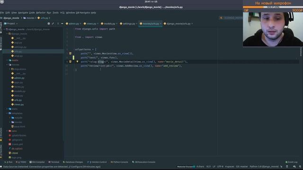
Task: Collapse the django_movie package folder arrow
Action: click(8, 34)
